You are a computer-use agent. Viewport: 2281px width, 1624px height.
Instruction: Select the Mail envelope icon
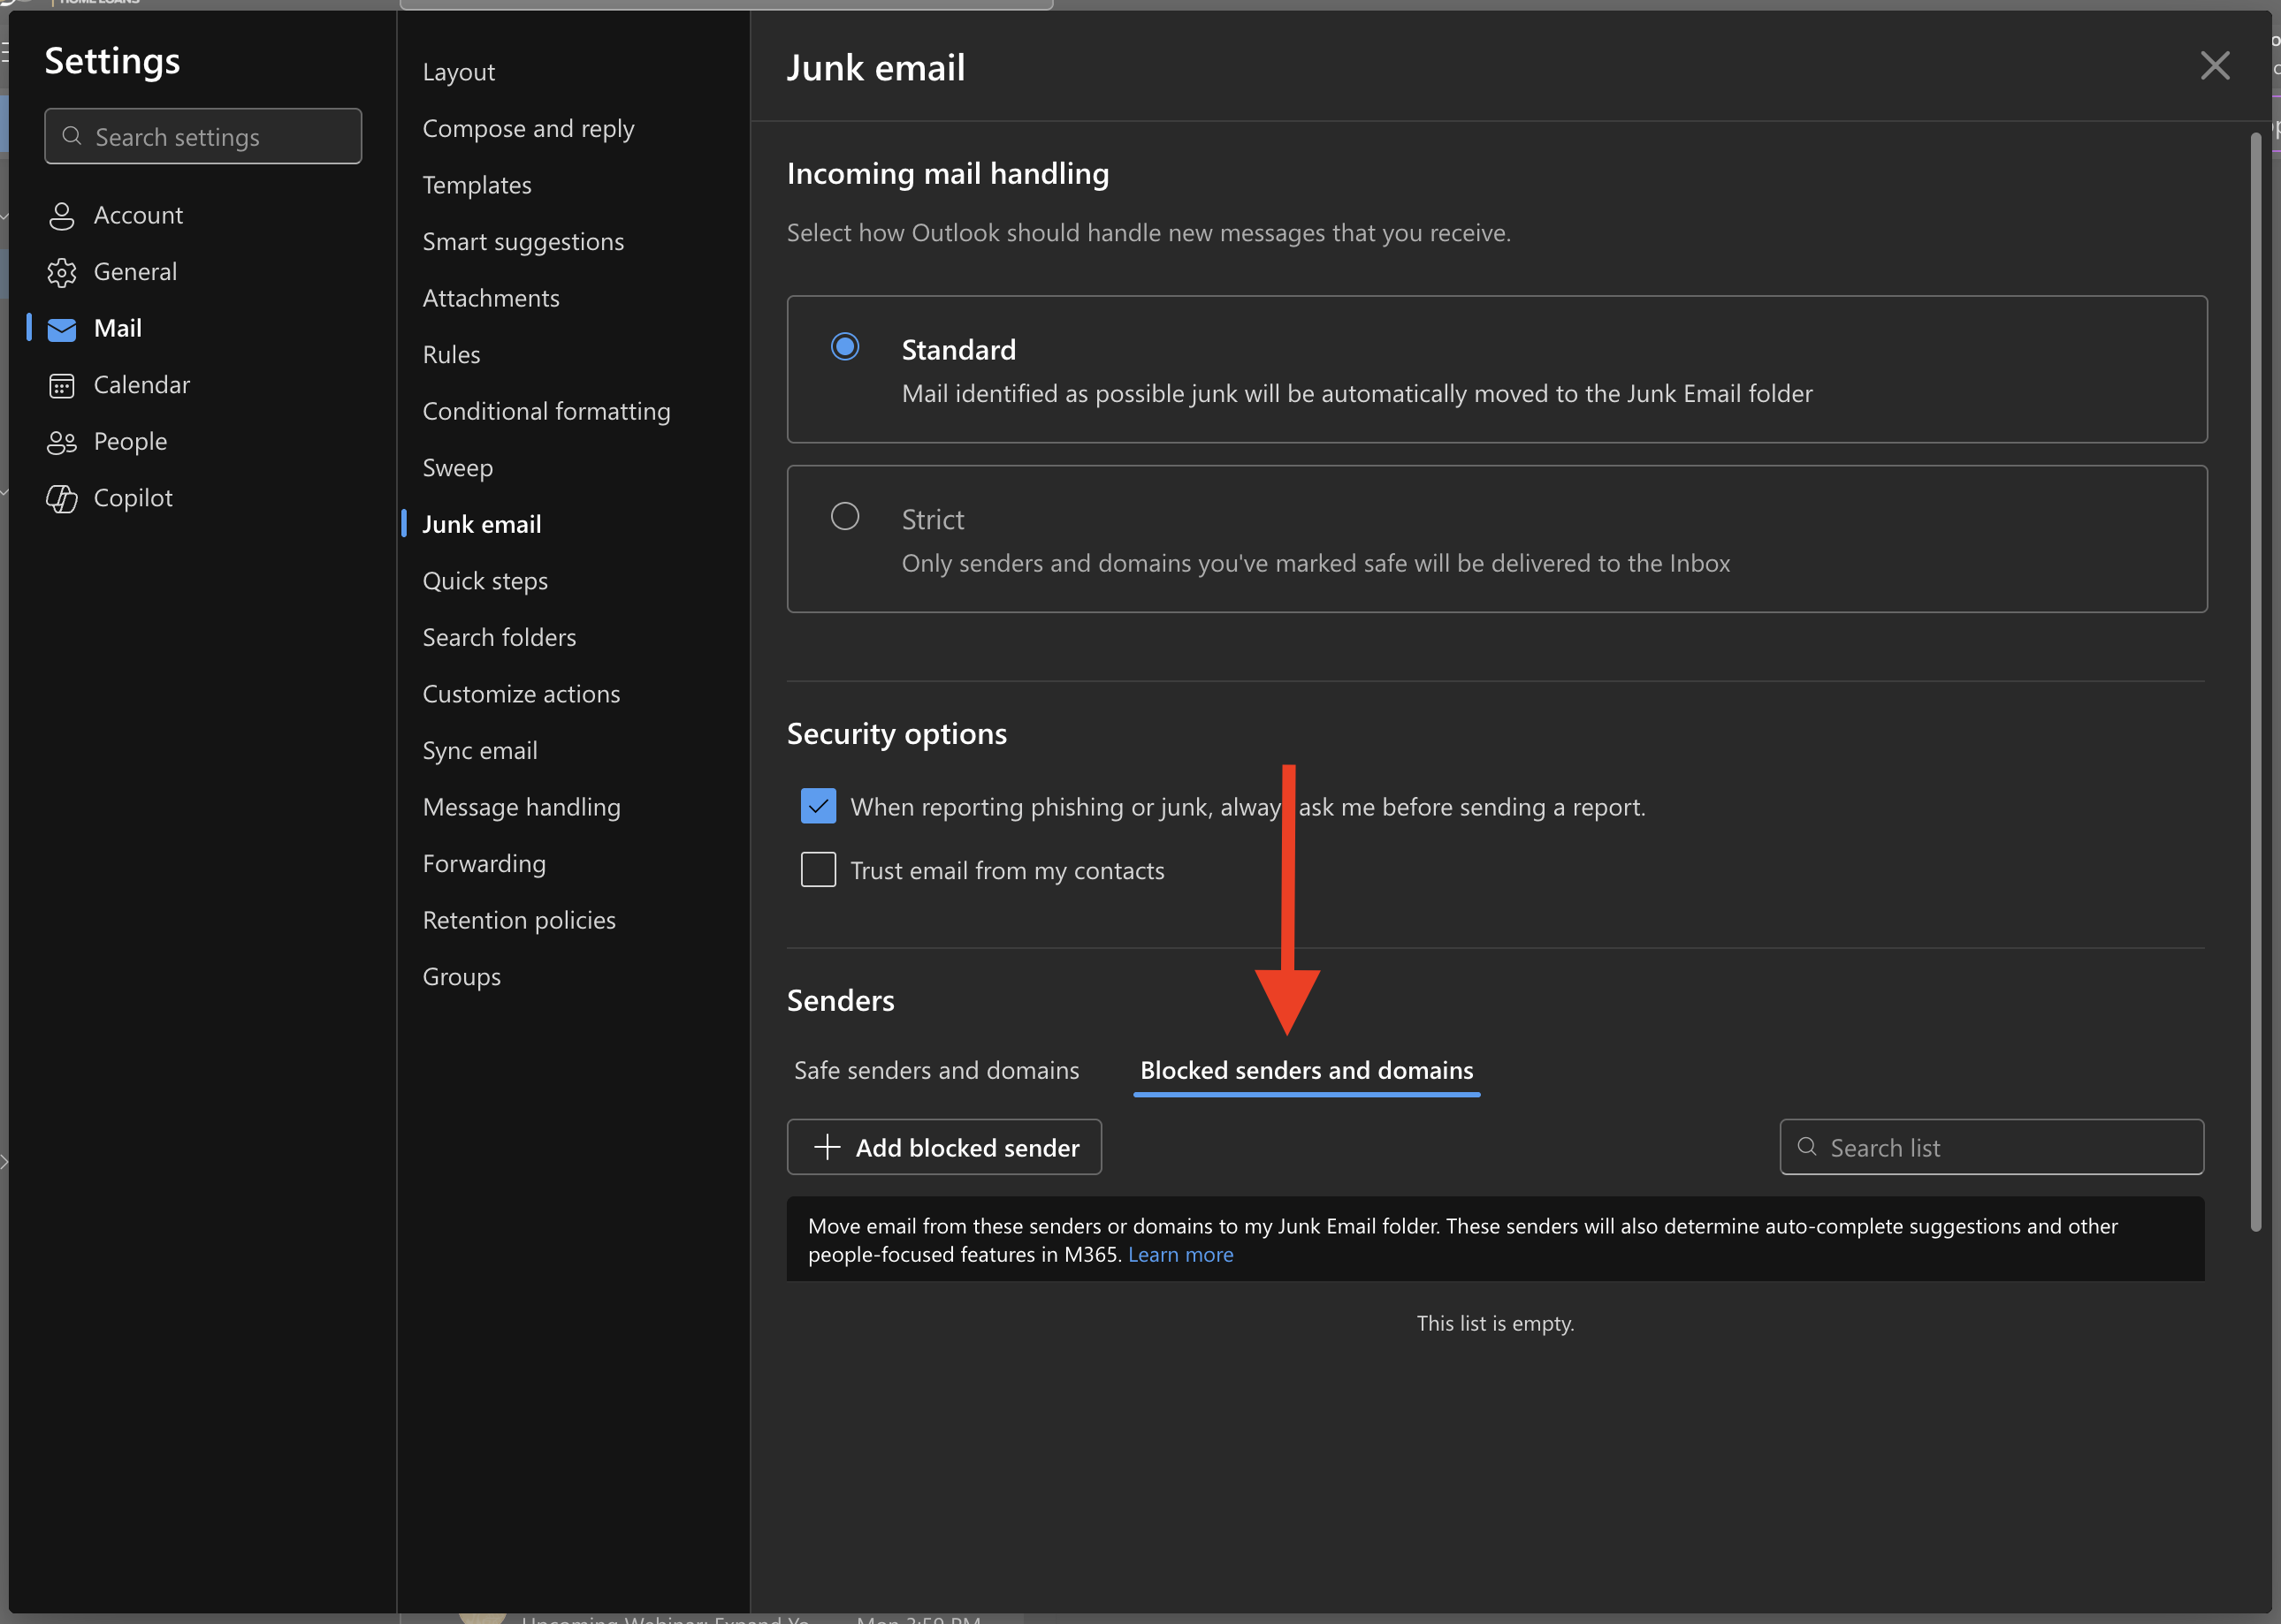(x=62, y=328)
